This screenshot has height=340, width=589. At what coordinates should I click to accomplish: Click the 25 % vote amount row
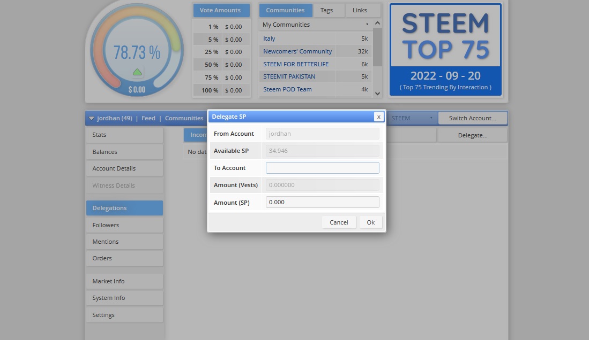pyautogui.click(x=221, y=52)
